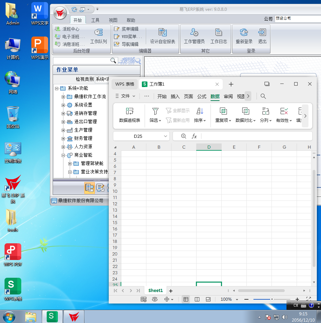Select normal view button in status bar
321x323 pixels.
coord(186,299)
